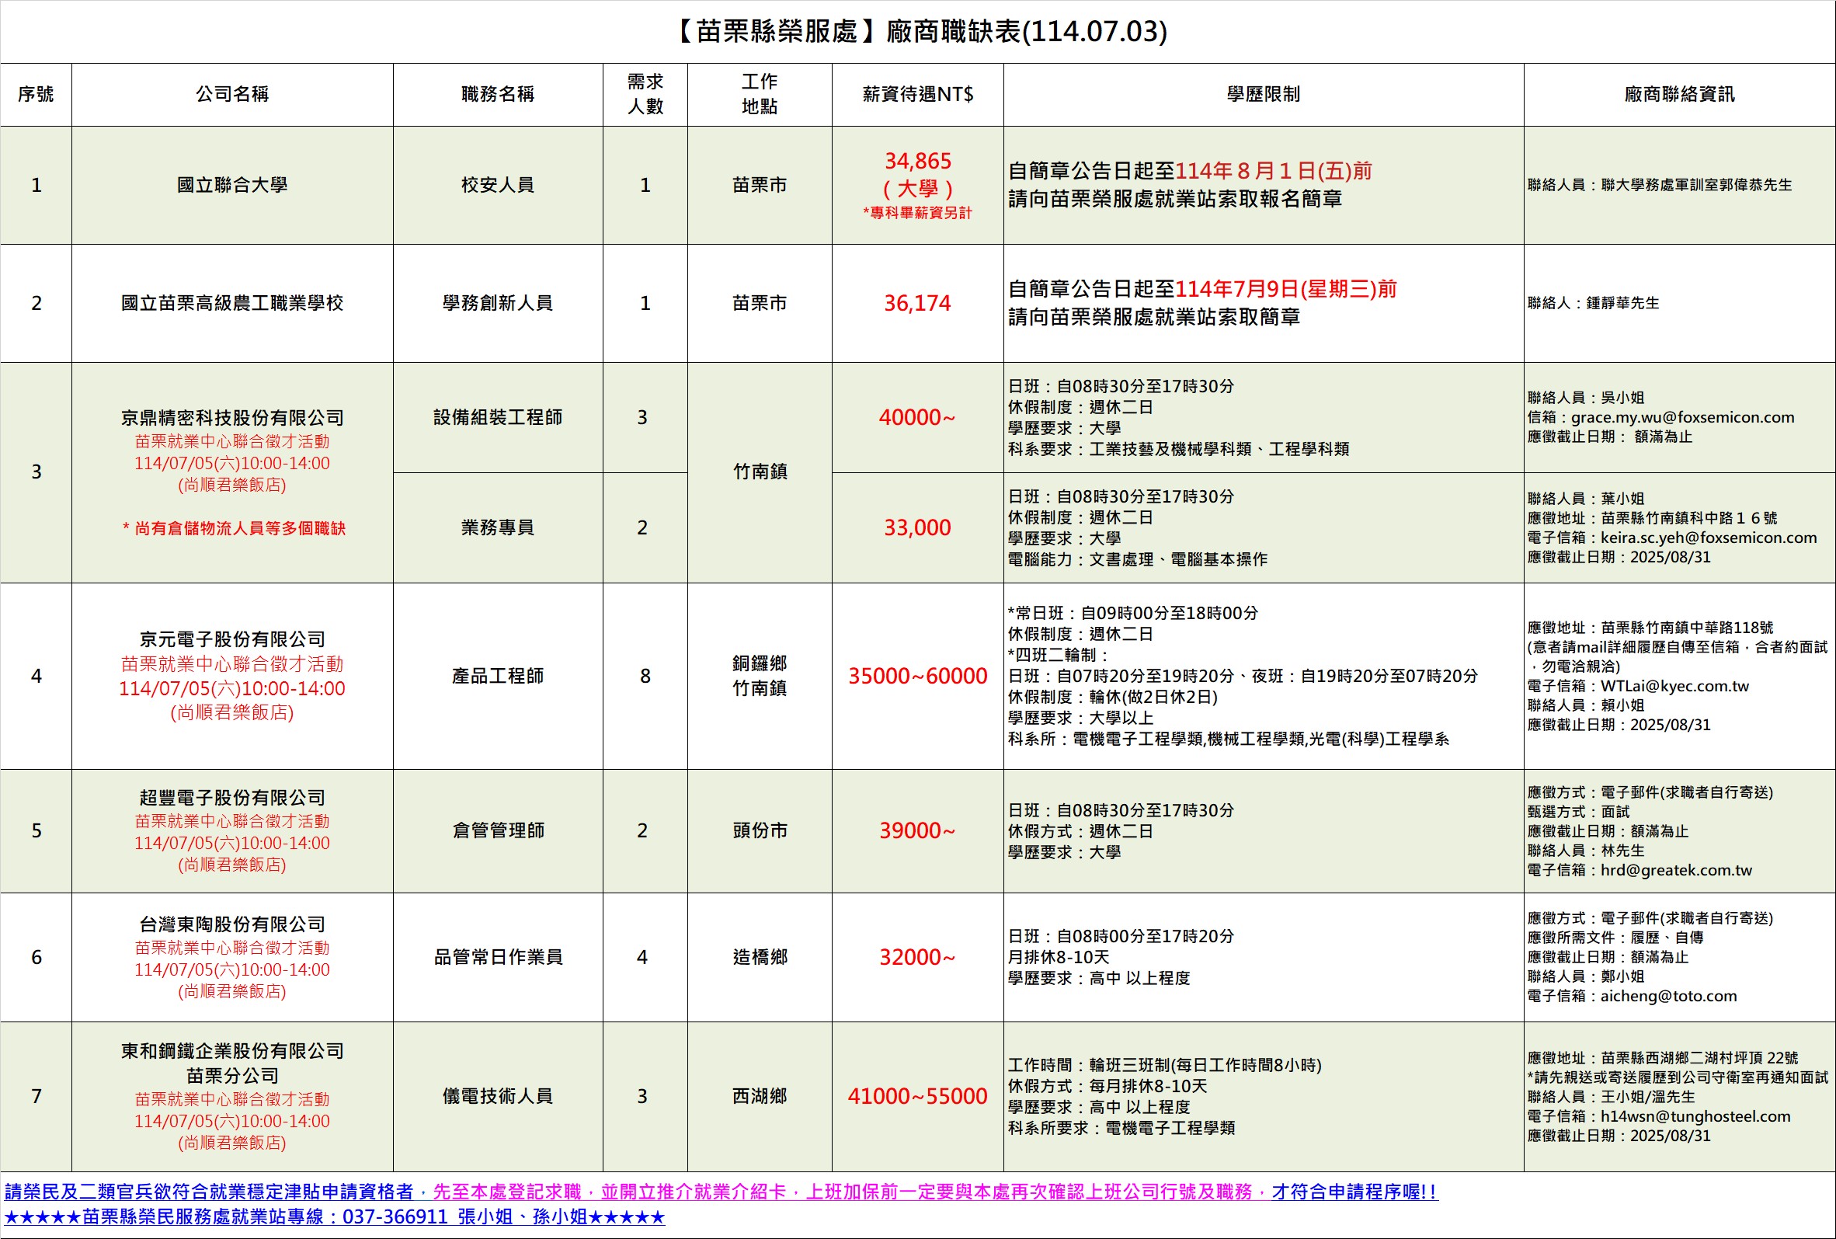Screen dimensions: 1836x1239
Task: Click the company name 東和鋼鐵企業股份有限公司
Action: [x=232, y=1052]
